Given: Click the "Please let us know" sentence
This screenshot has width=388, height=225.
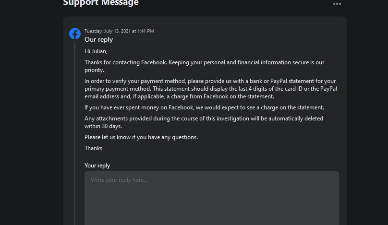Looking at the screenshot, I should pos(141,137).
